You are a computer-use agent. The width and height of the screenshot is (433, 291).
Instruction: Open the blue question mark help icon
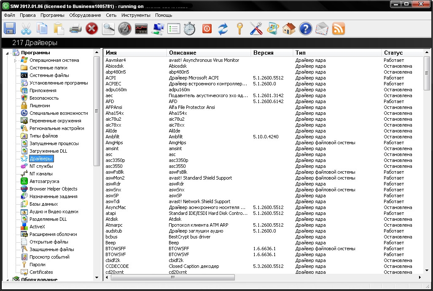point(305,29)
